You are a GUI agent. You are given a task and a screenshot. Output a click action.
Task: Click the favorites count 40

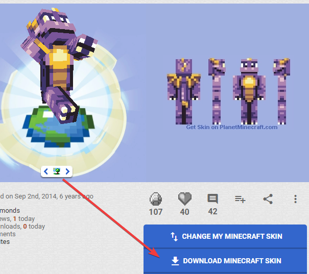[185, 212]
